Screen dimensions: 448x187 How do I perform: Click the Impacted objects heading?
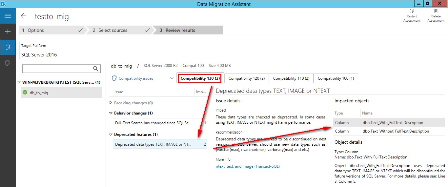[x=352, y=101]
